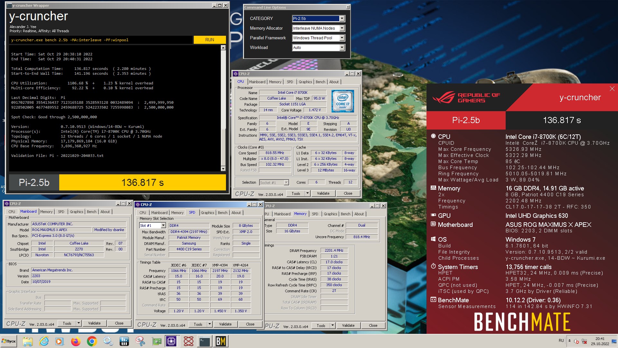The width and height of the screenshot is (618, 348).
Task: Switch to CPU-Z taskbar button
Action: click(172, 341)
